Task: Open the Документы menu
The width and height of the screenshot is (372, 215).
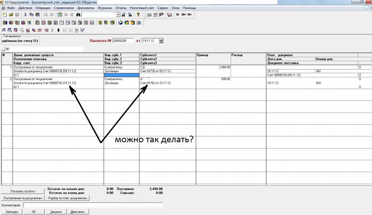Action: 86,8
